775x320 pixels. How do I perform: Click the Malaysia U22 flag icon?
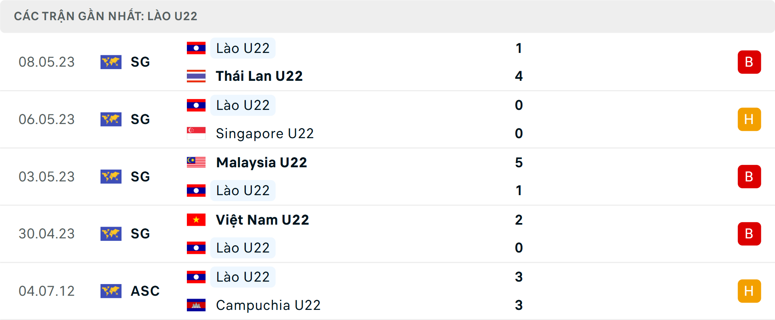pos(196,162)
